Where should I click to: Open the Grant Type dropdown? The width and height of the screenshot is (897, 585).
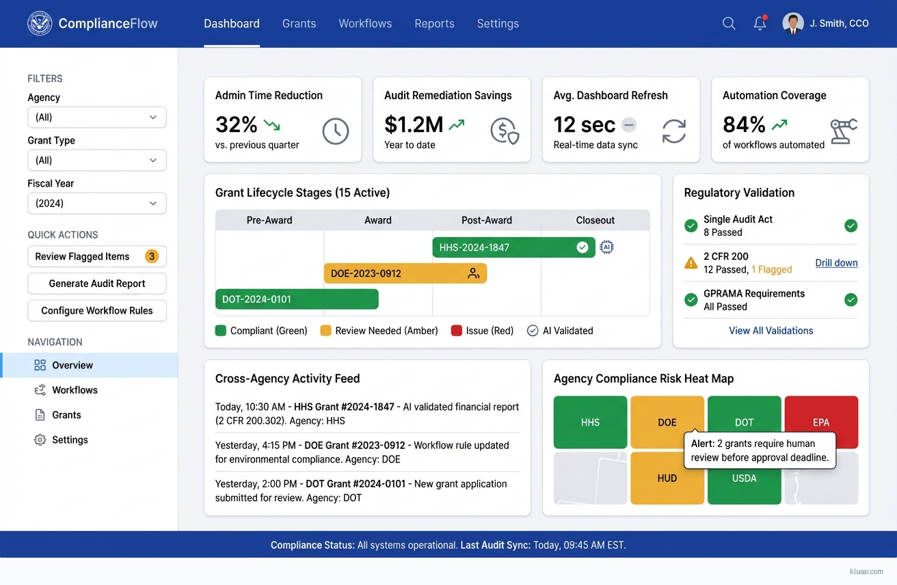97,160
